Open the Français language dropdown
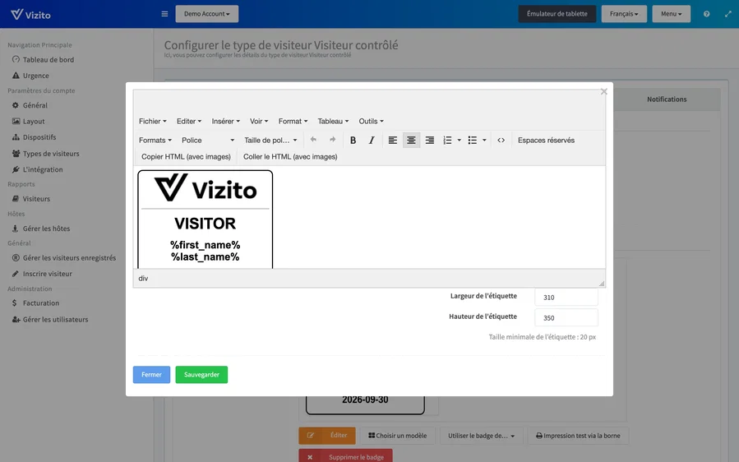 pyautogui.click(x=624, y=14)
